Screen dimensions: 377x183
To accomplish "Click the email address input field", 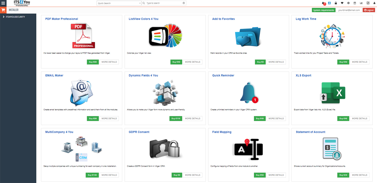I will point(349,10).
